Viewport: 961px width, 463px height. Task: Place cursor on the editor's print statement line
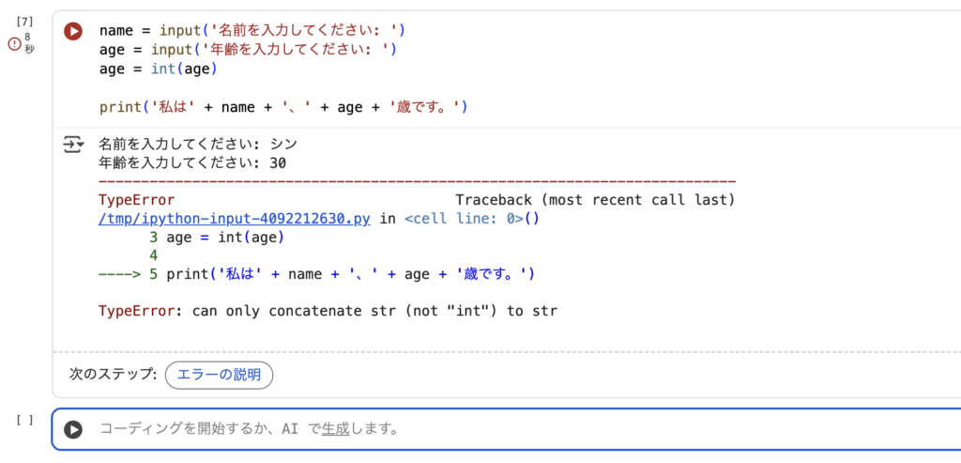pyautogui.click(x=282, y=107)
